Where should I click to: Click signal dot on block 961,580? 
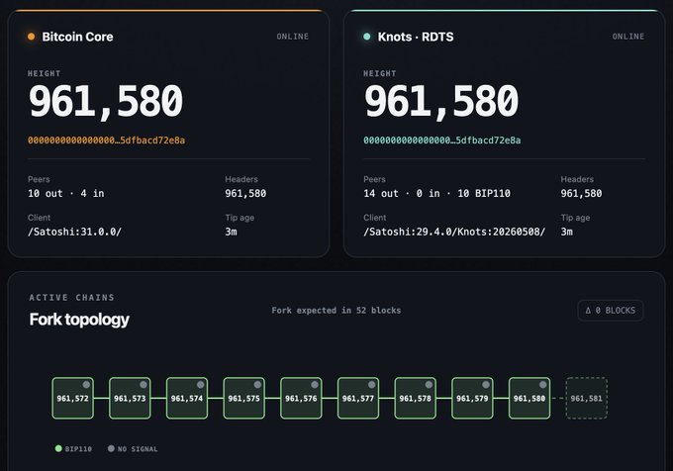(543, 384)
